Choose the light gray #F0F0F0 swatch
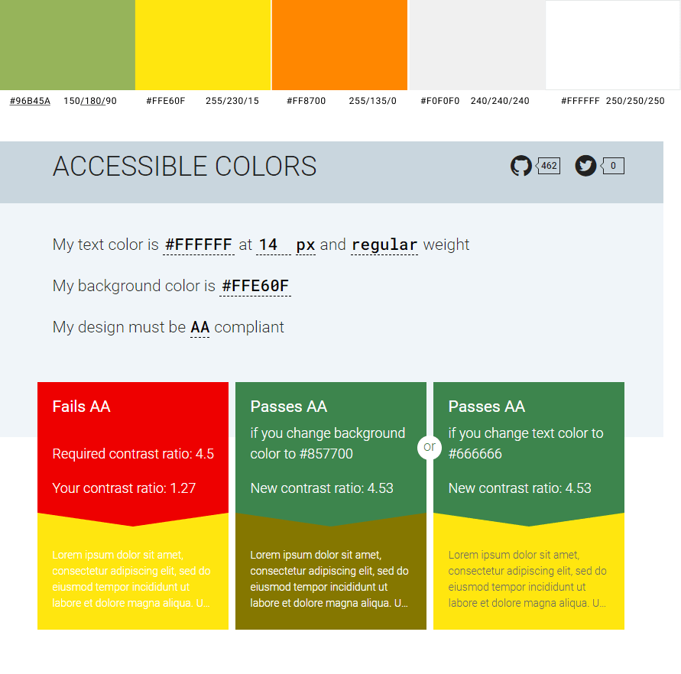Image resolution: width=681 pixels, height=674 pixels. click(x=477, y=45)
